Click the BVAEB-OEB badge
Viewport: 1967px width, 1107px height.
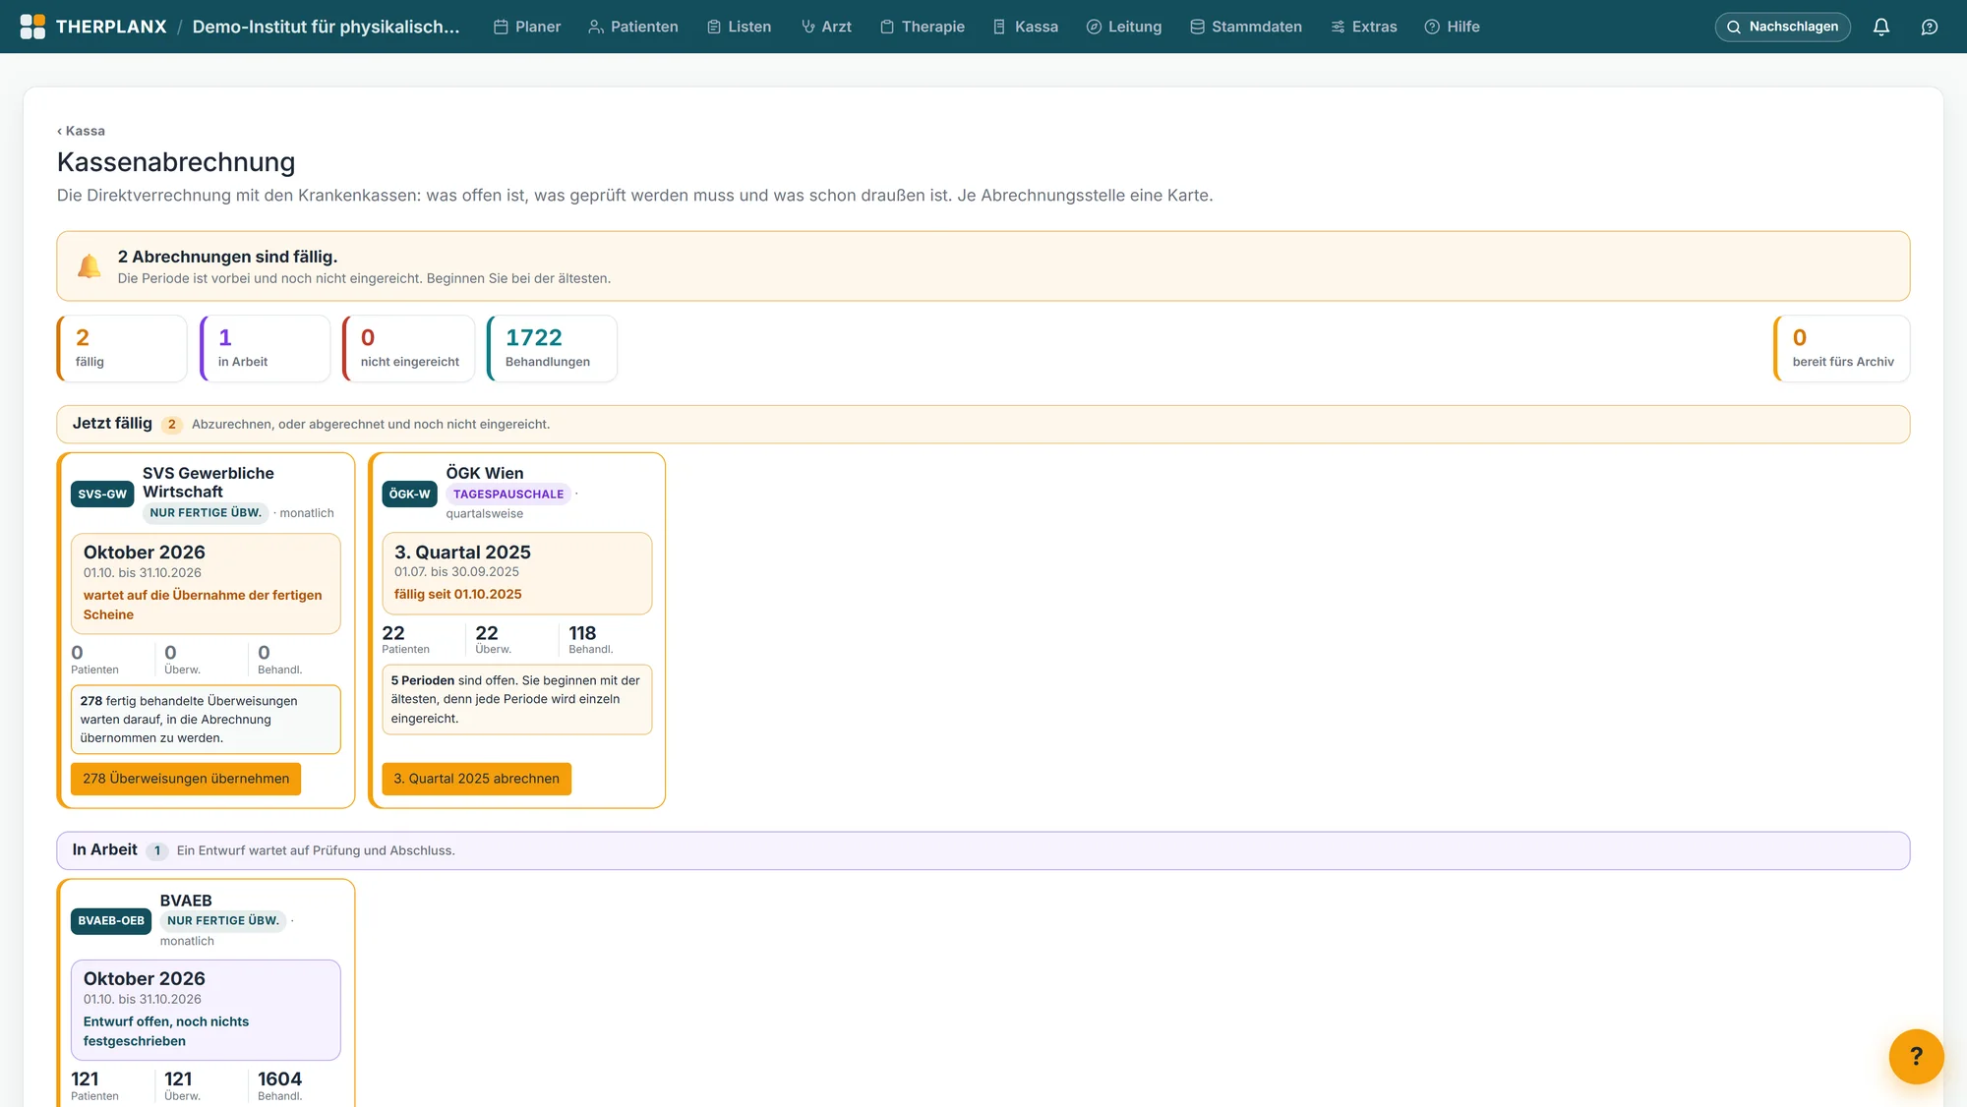click(x=111, y=920)
